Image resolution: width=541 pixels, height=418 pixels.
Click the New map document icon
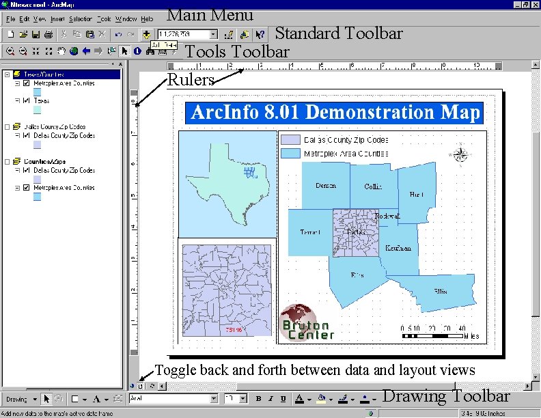(x=11, y=34)
